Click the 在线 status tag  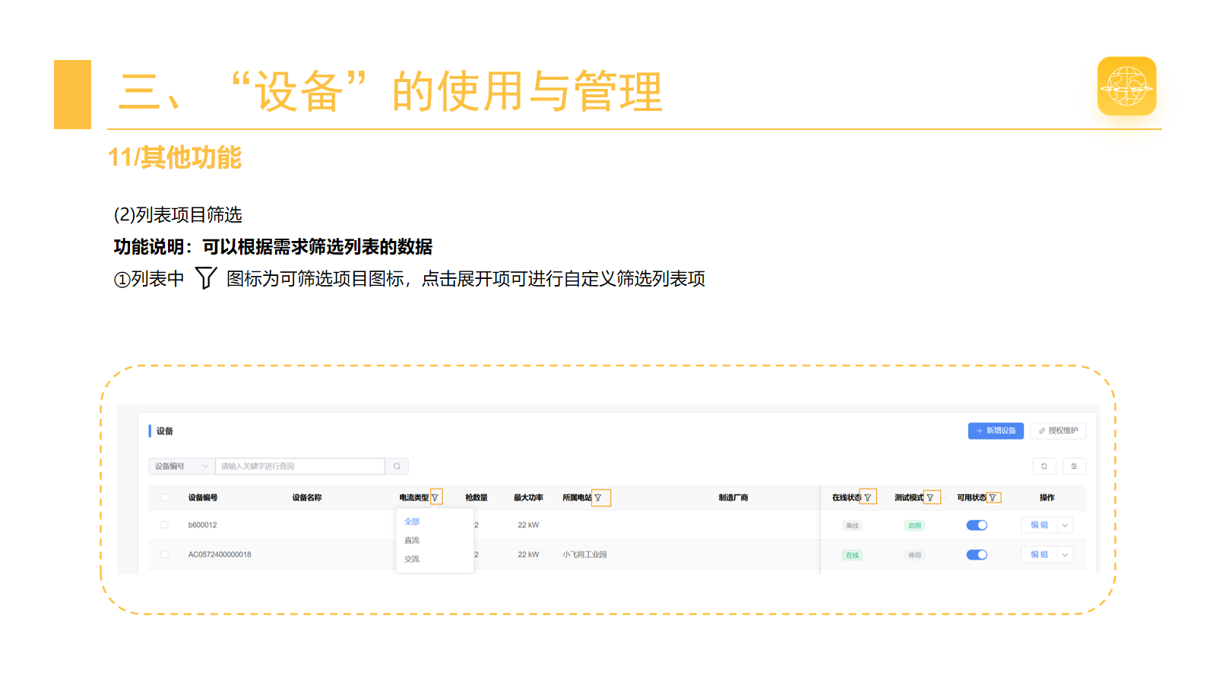[852, 556]
